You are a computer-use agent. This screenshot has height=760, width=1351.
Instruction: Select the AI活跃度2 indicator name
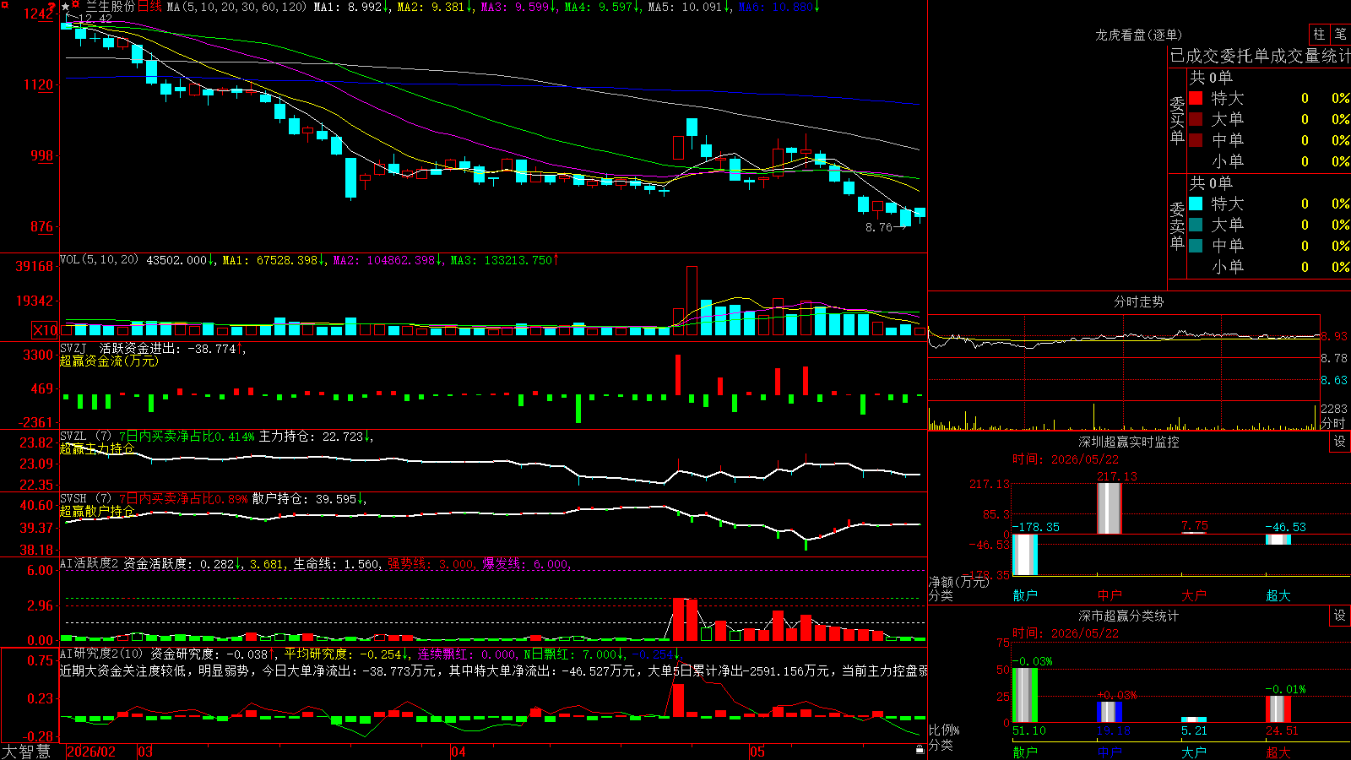pyautogui.click(x=89, y=563)
